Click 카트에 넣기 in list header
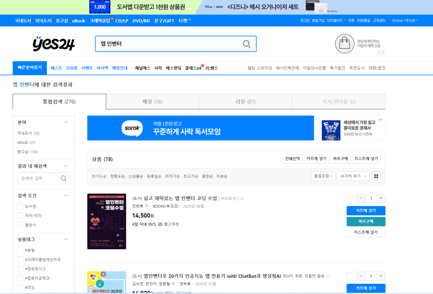 click(x=316, y=159)
